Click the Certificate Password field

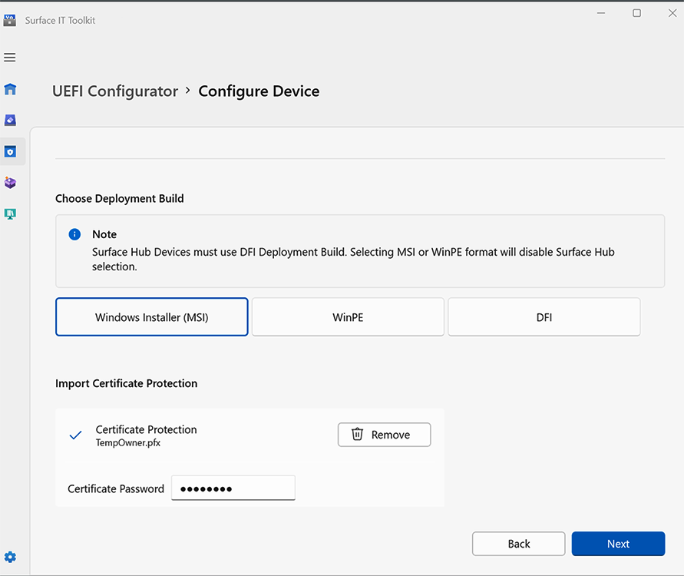tap(233, 488)
